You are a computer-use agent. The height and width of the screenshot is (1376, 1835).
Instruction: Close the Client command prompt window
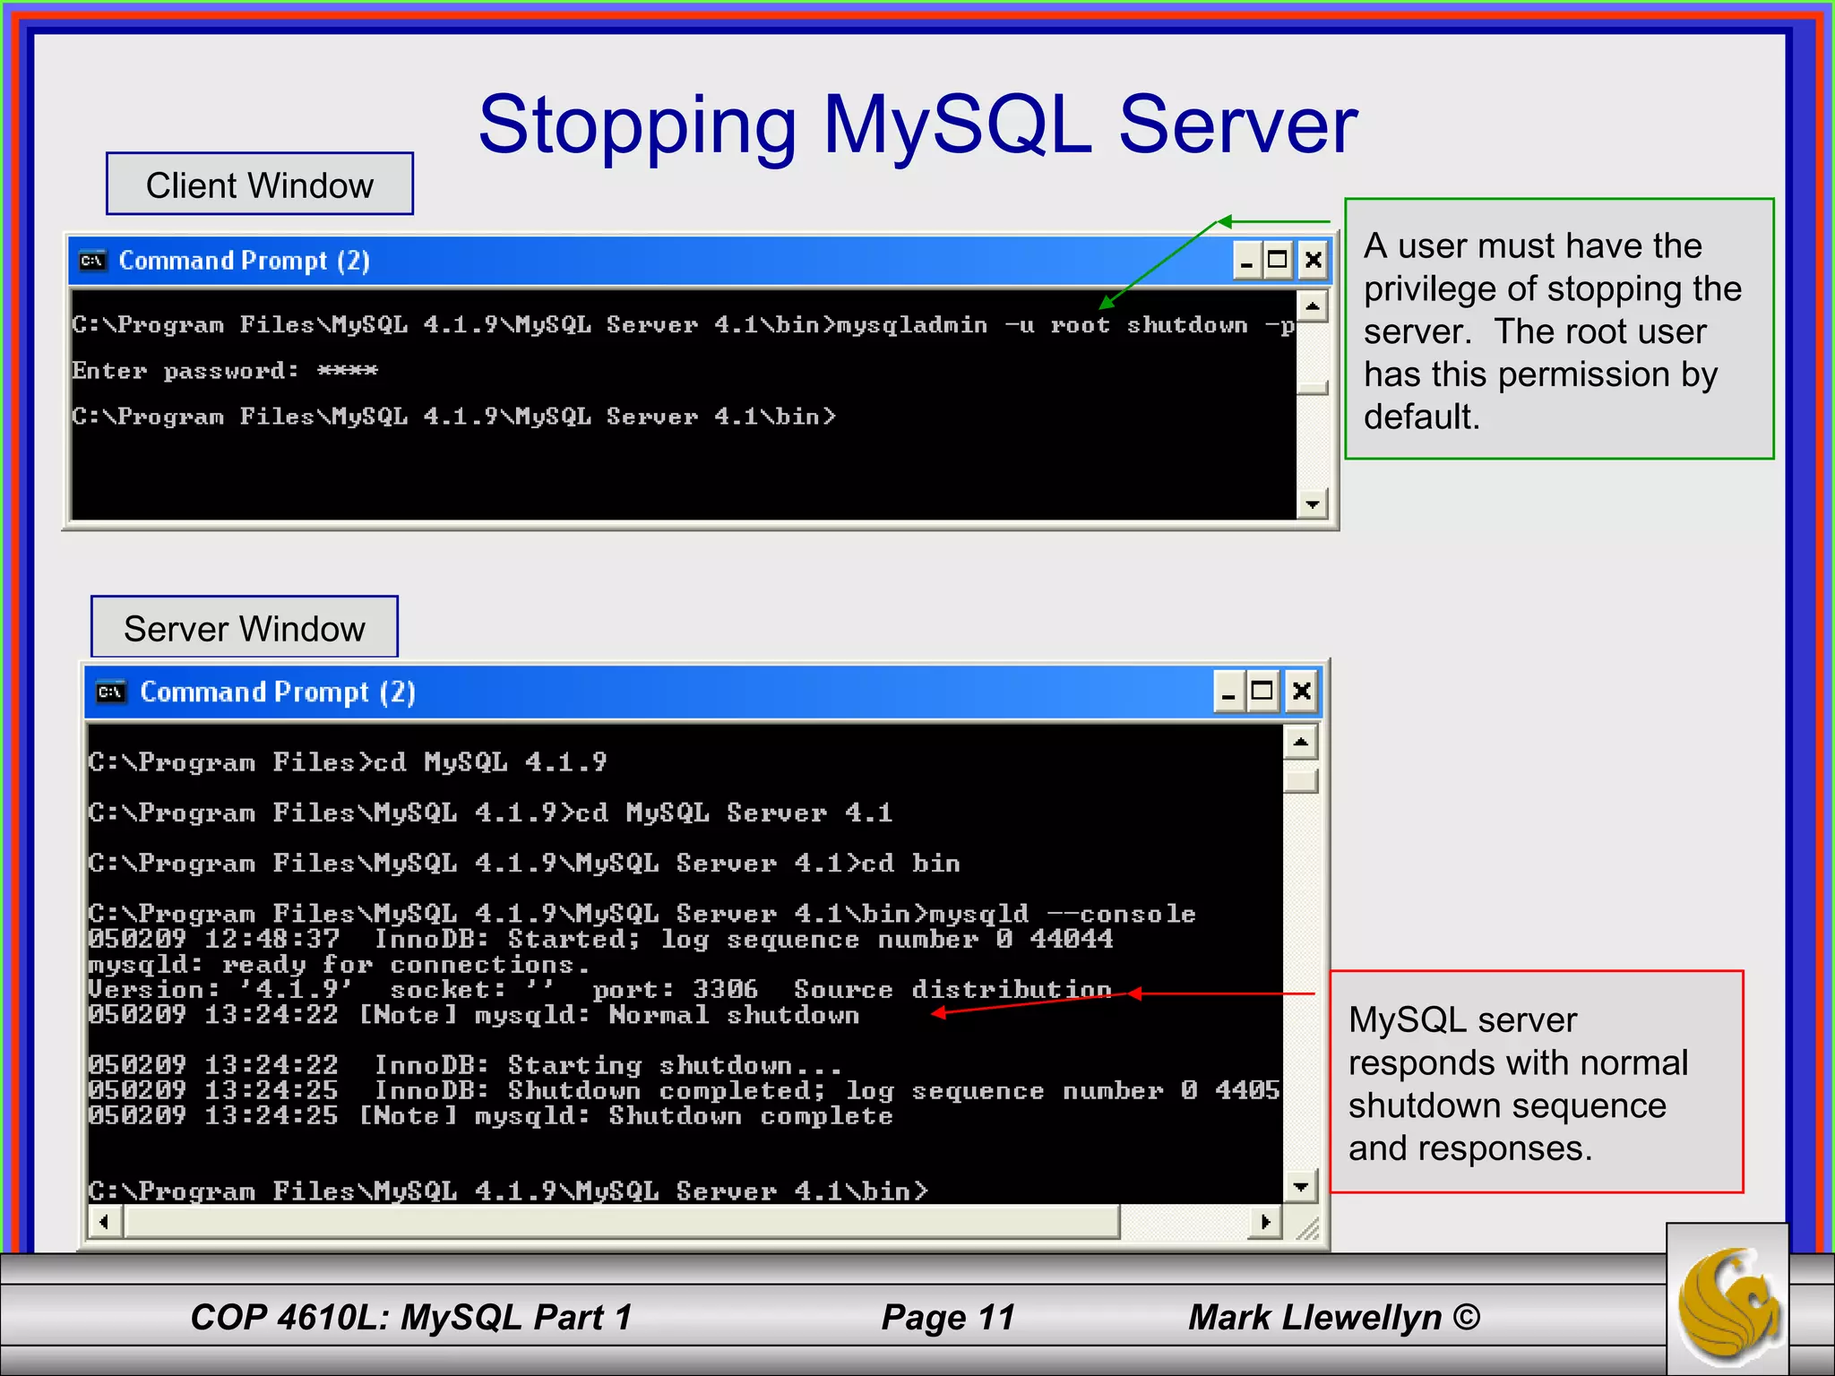1313,261
